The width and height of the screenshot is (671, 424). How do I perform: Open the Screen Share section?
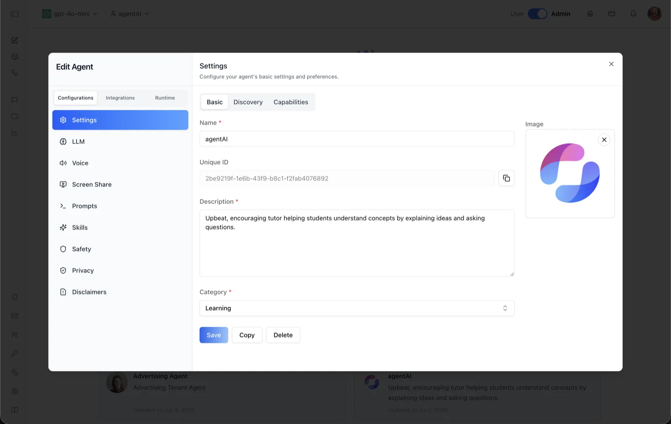[120, 184]
